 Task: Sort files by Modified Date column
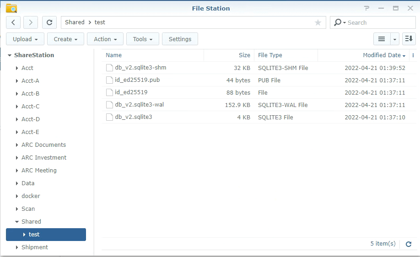pyautogui.click(x=382, y=55)
